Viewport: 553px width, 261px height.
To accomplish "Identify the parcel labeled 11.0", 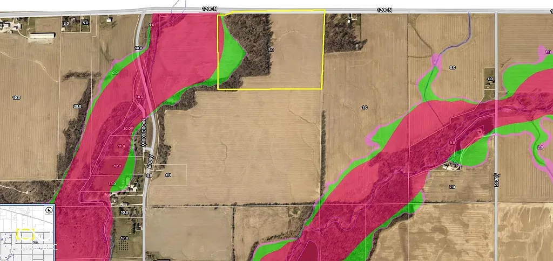I will click(122, 146).
